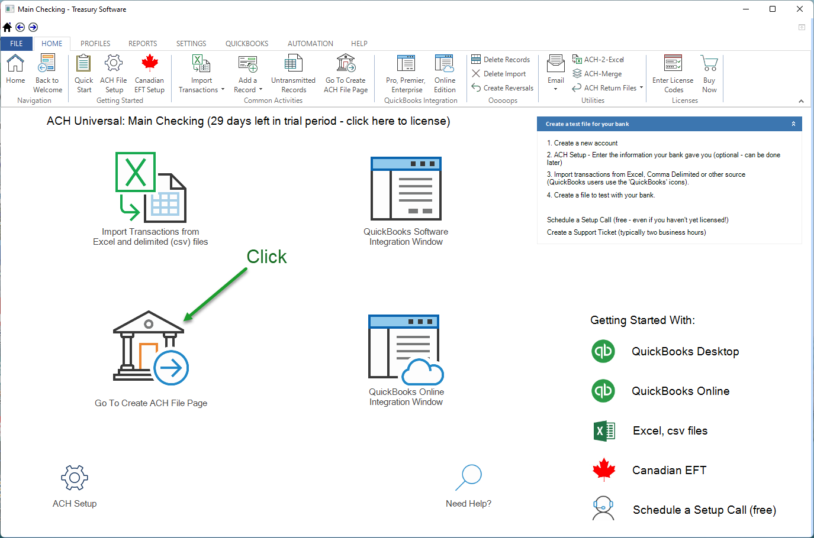Screen dimensions: 814x538
Task: Click QuickBooks Online getting started icon
Action: (x=603, y=391)
